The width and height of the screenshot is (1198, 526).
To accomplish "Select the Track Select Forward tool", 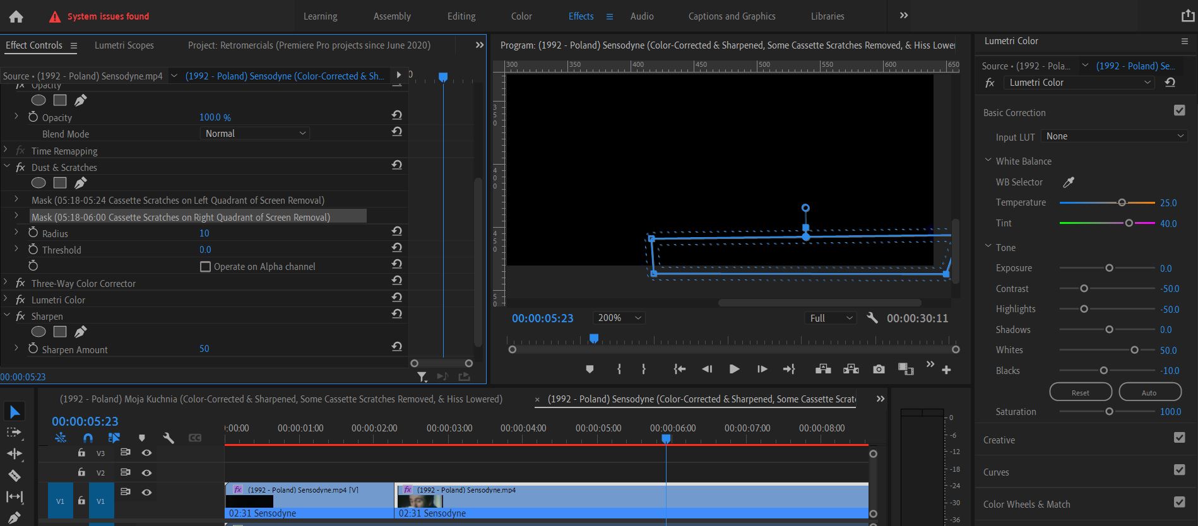I will [x=14, y=433].
